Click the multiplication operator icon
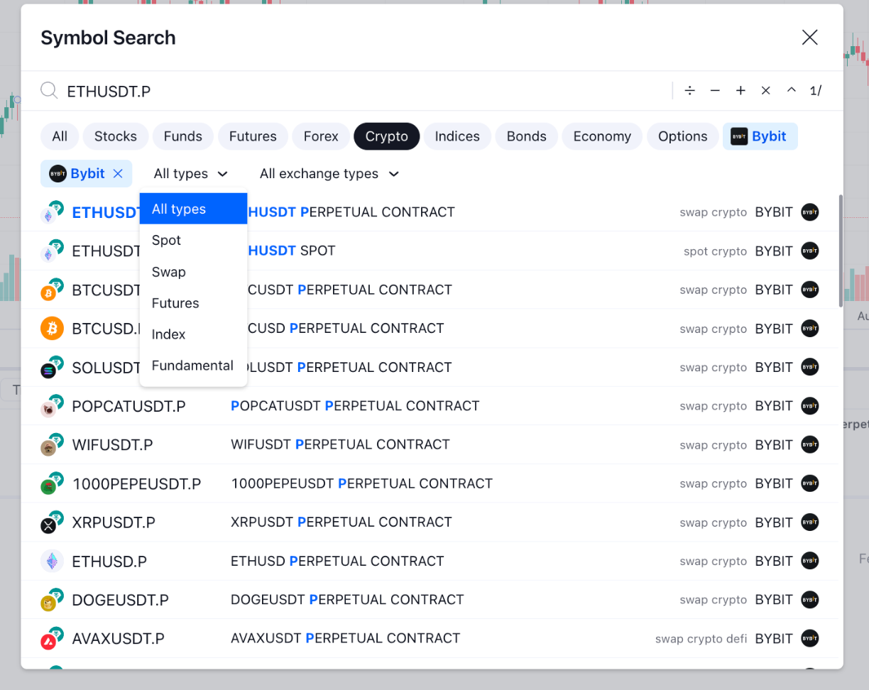This screenshot has width=869, height=690. point(765,91)
